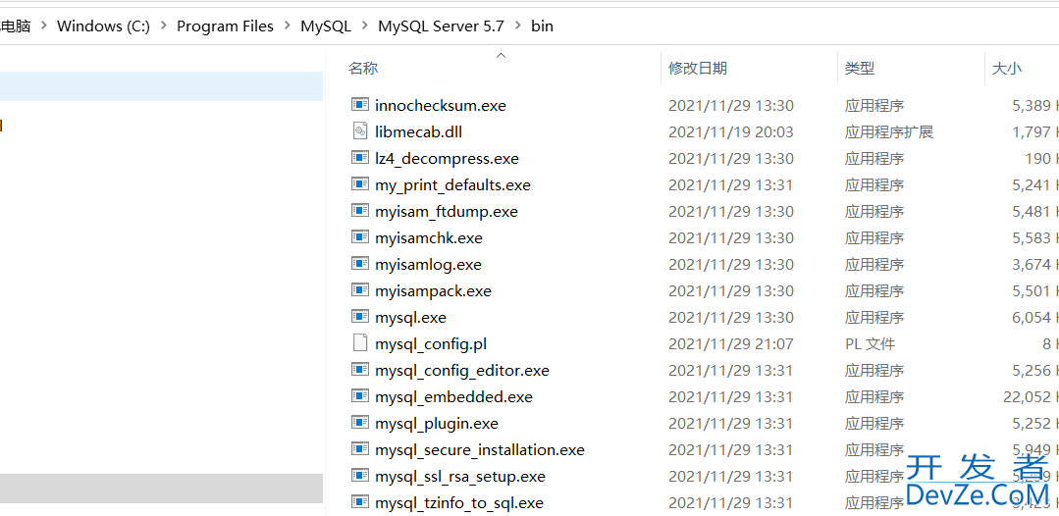
Task: Select file name mysql_embedded.exe
Action: coord(453,397)
